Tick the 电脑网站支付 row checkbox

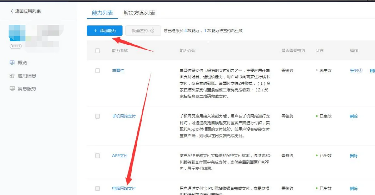point(97,188)
